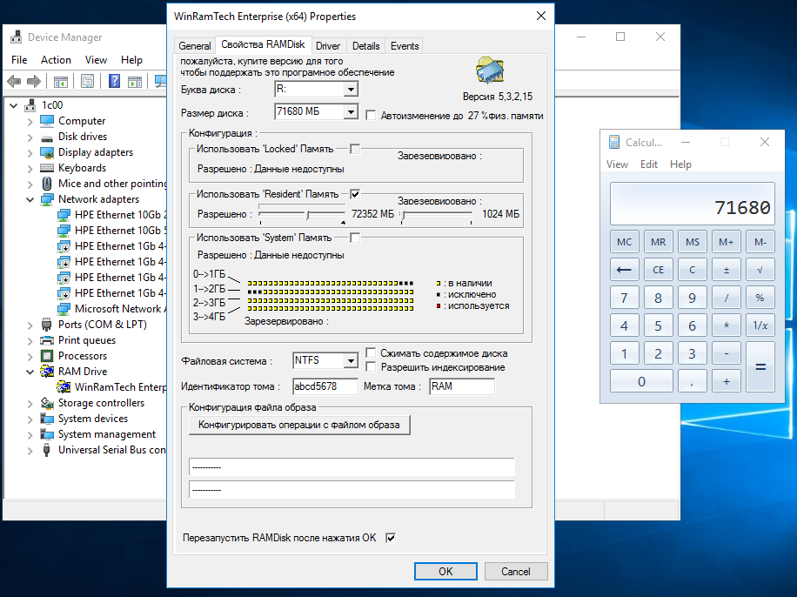Check 'Разрешить индексирование' indexing option

(371, 366)
